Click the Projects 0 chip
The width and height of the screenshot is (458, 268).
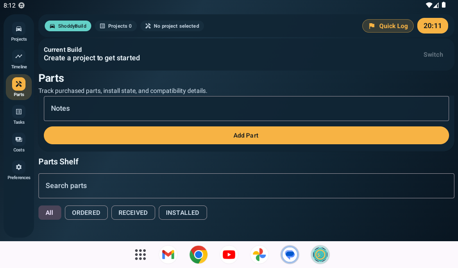pos(116,26)
